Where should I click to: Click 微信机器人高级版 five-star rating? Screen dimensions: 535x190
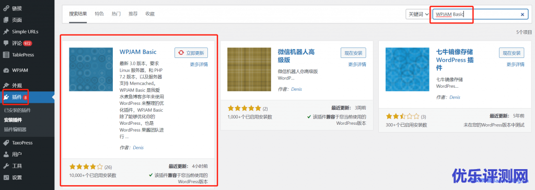pos(245,109)
